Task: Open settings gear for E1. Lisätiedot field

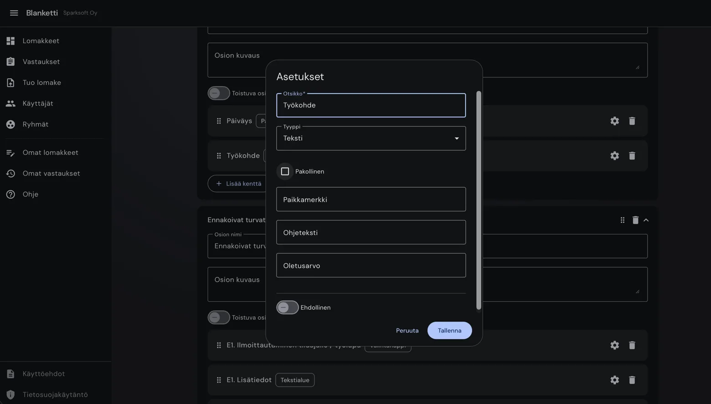Action: tap(614, 380)
